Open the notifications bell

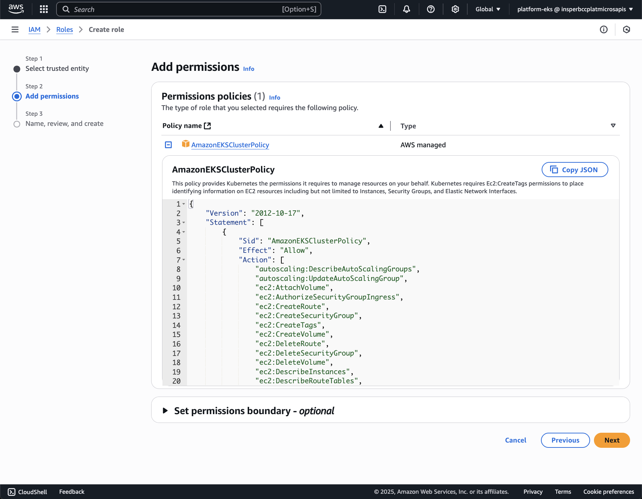coord(407,9)
